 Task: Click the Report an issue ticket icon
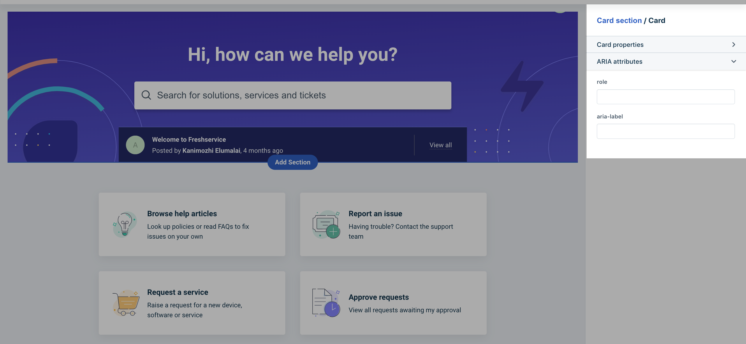(x=326, y=224)
